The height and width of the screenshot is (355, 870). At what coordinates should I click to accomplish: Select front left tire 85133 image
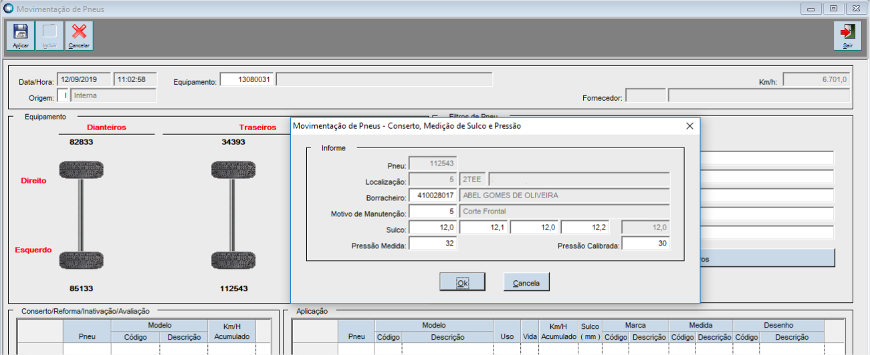tap(82, 260)
